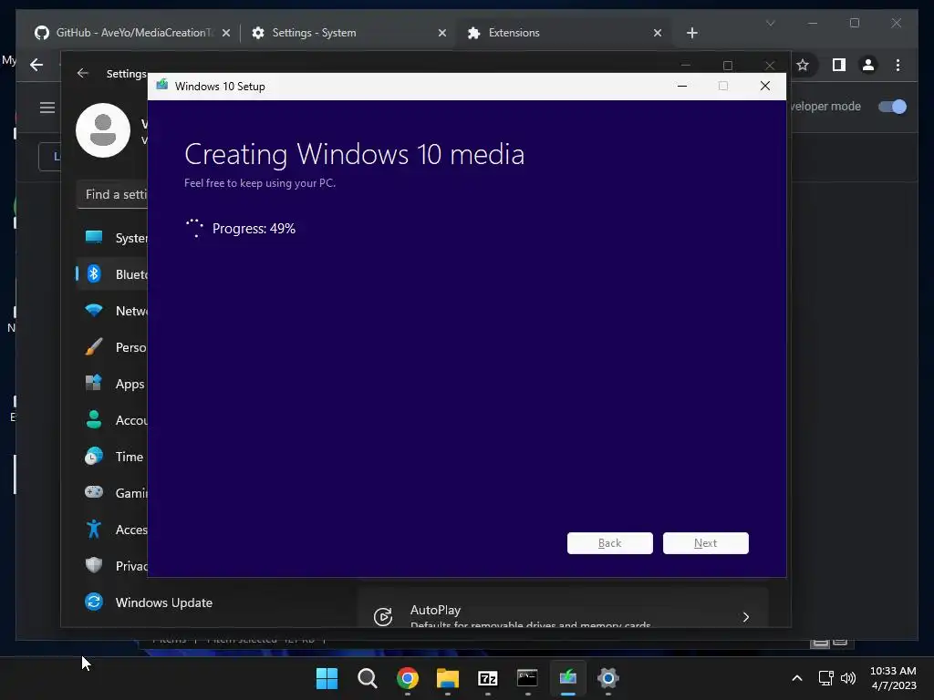Open Chrome side panel icon
The width and height of the screenshot is (934, 700).
(x=839, y=65)
